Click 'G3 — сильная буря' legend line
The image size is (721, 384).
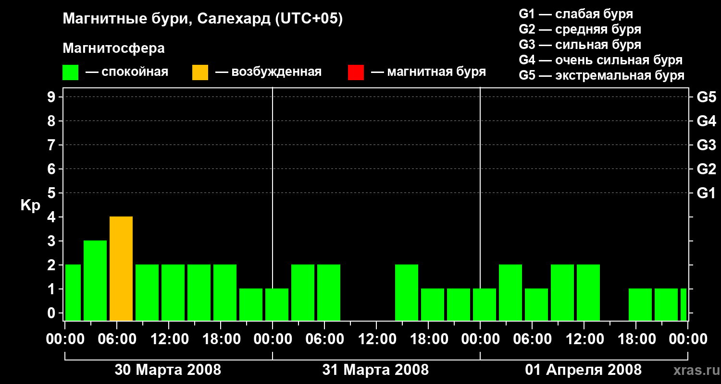580,45
